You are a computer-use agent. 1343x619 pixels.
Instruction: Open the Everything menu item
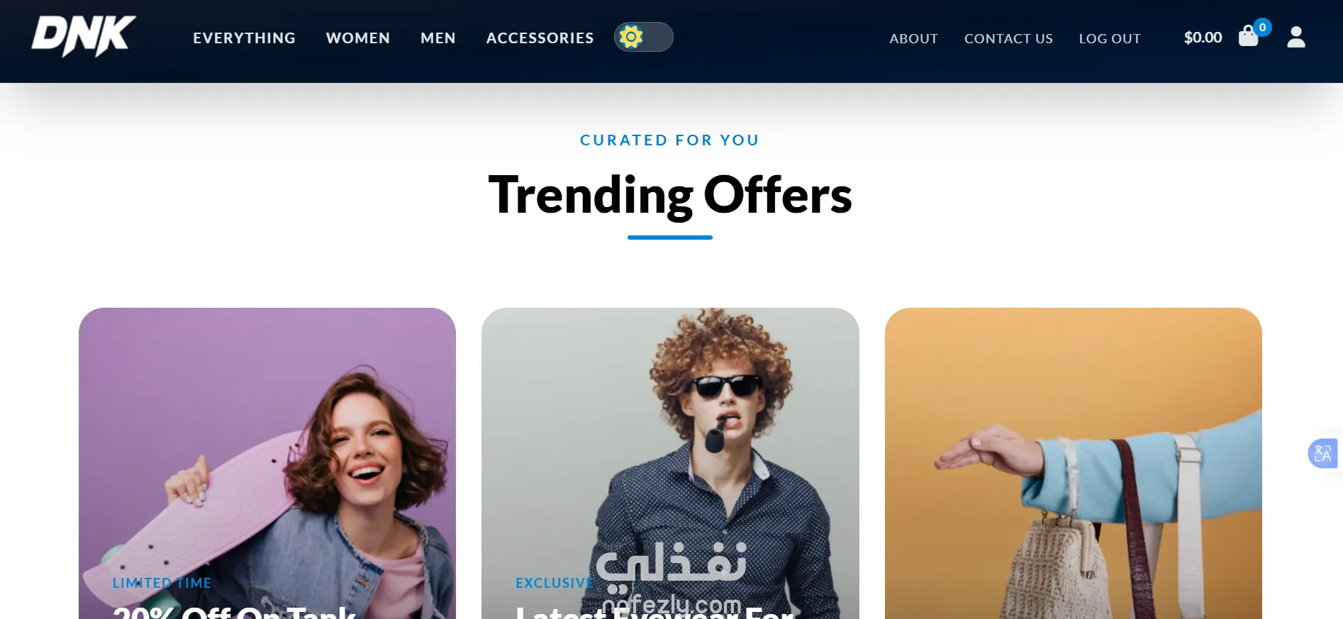tap(244, 38)
